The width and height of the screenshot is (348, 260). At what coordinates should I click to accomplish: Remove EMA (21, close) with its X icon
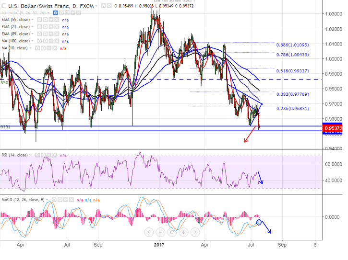(57, 27)
